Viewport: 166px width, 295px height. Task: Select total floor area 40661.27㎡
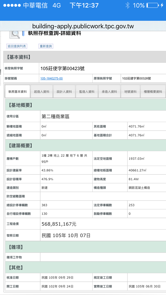point(138,170)
